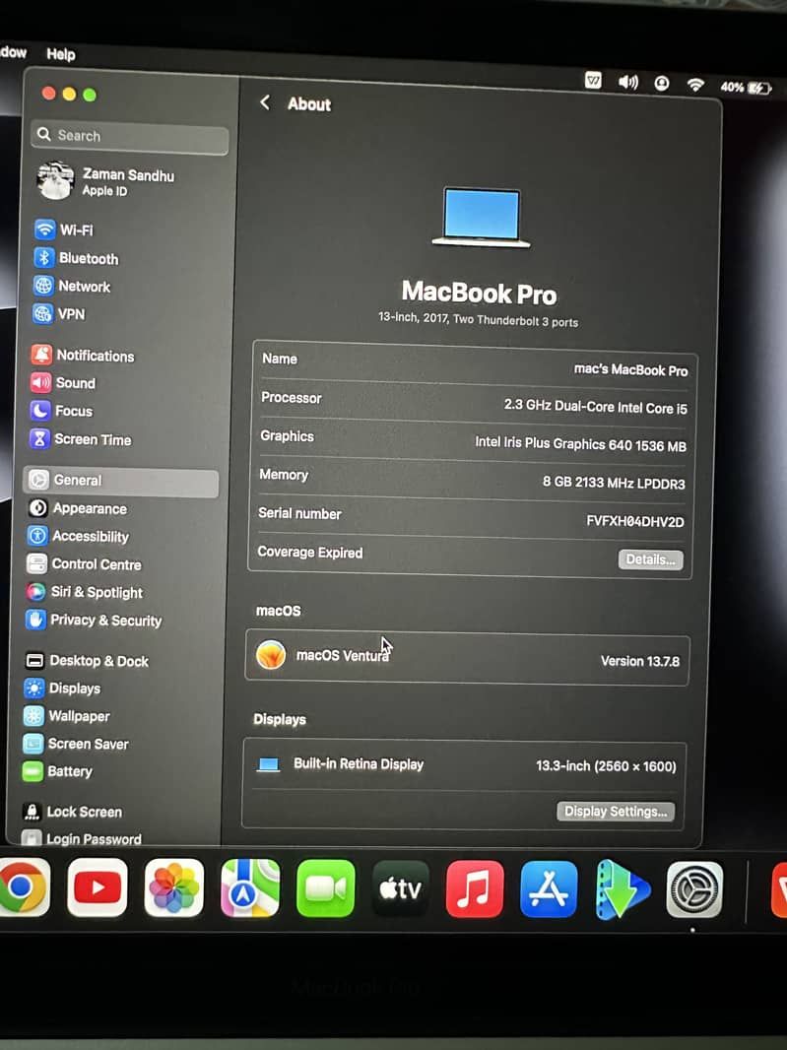Open Apple TV app from the Dock
Image resolution: width=787 pixels, height=1050 pixels.
[401, 889]
